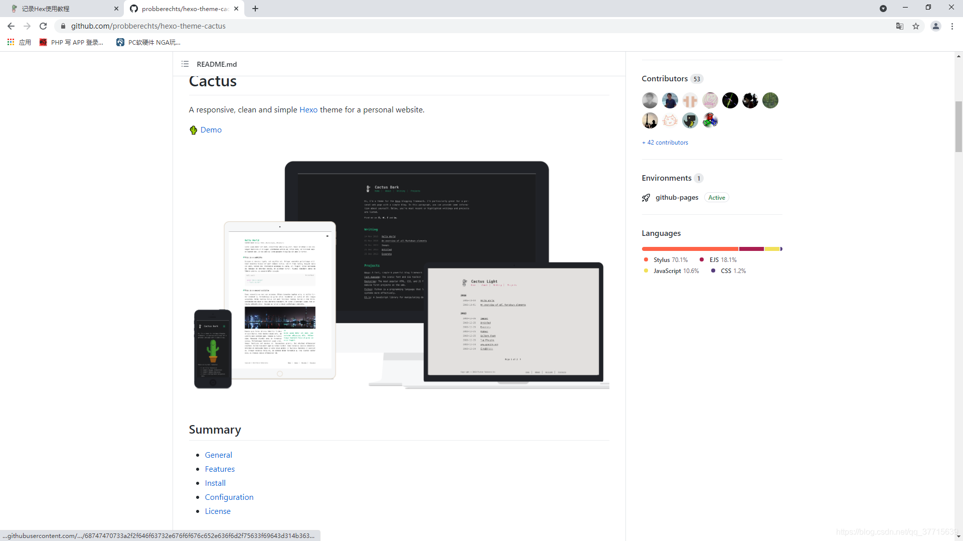This screenshot has width=963, height=541.
Task: Click the browser forward arrow
Action: click(x=27, y=26)
